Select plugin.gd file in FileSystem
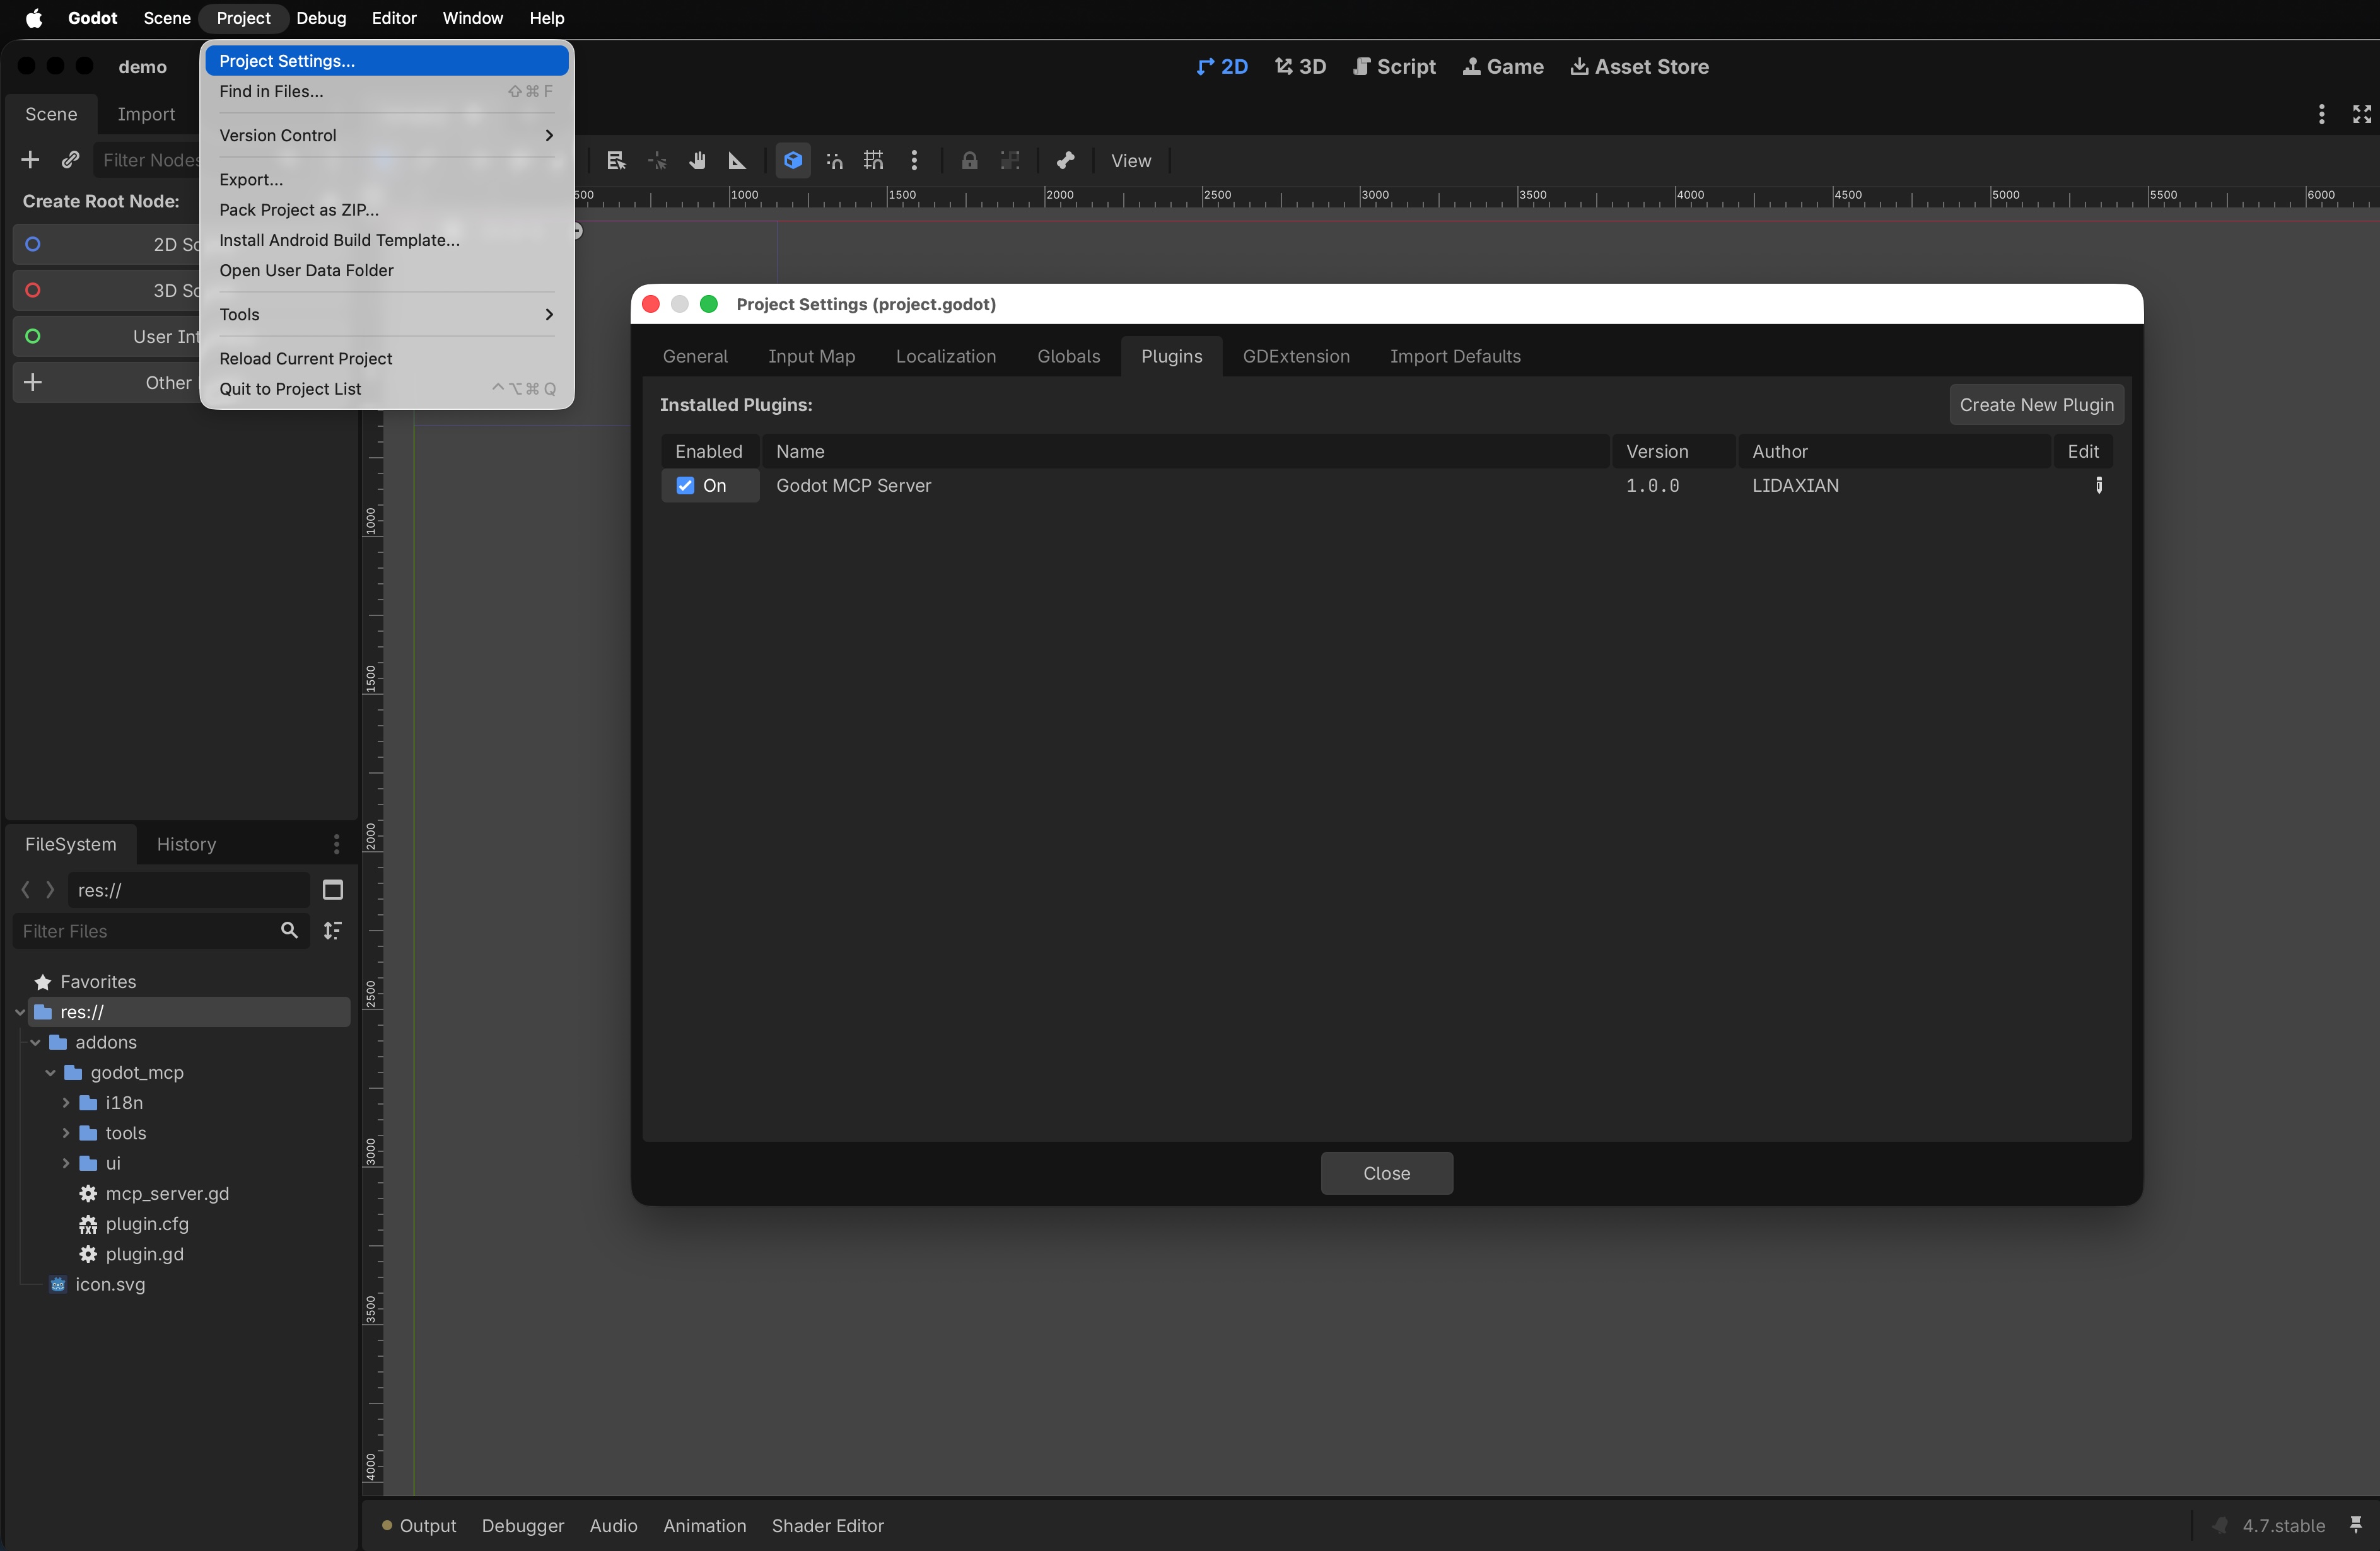This screenshot has height=1551, width=2380. (x=144, y=1254)
